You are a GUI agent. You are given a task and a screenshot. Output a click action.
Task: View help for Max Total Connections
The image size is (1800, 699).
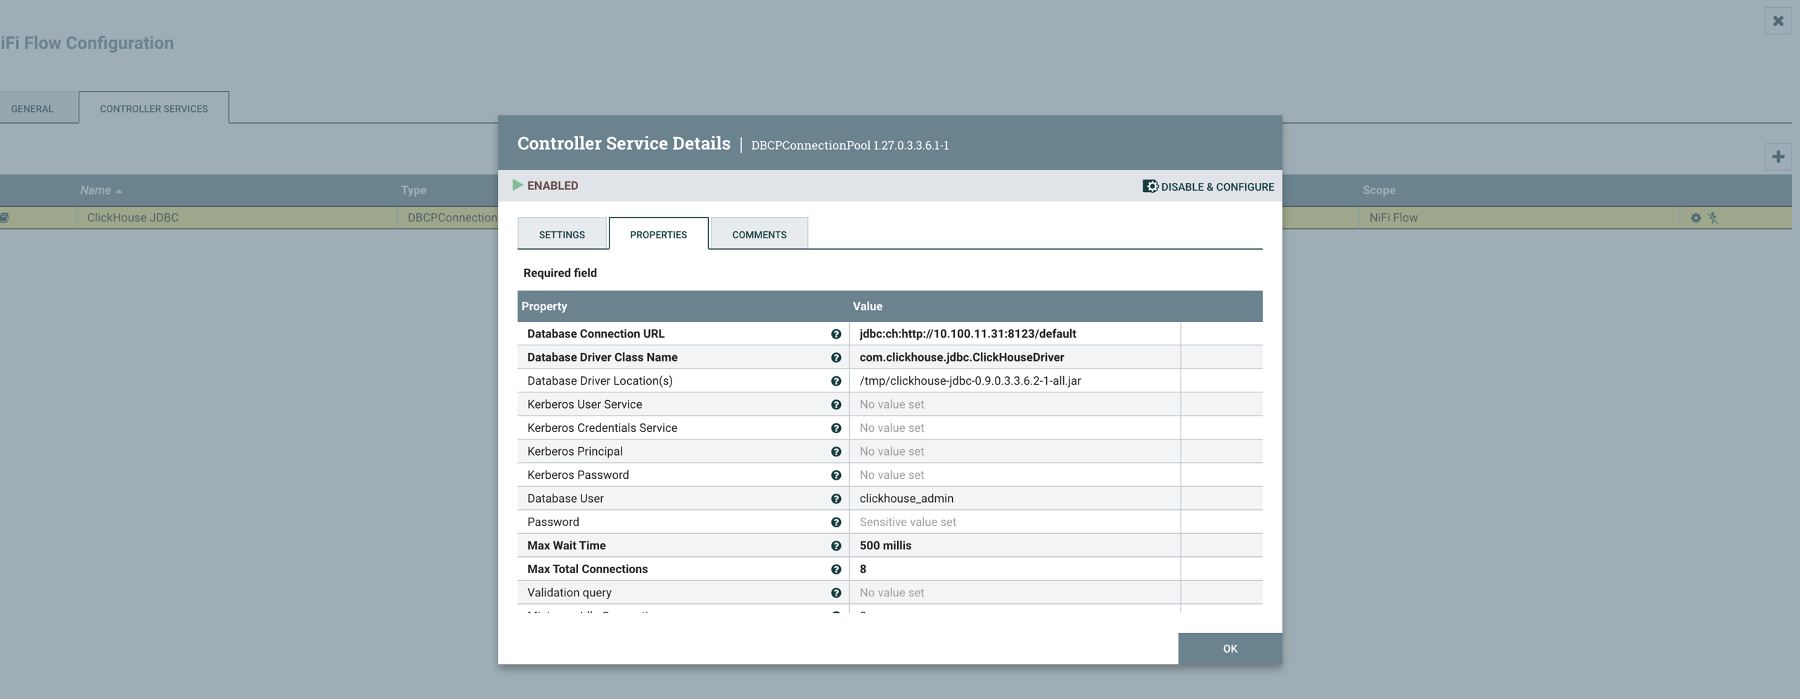tap(836, 570)
